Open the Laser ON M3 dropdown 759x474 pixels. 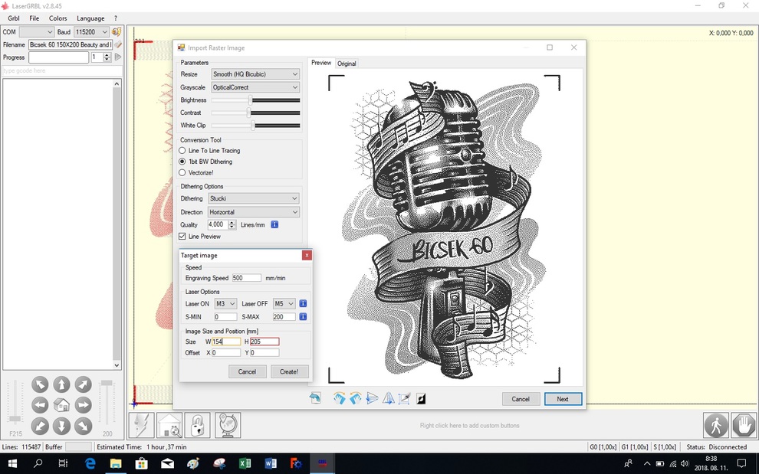(x=225, y=304)
